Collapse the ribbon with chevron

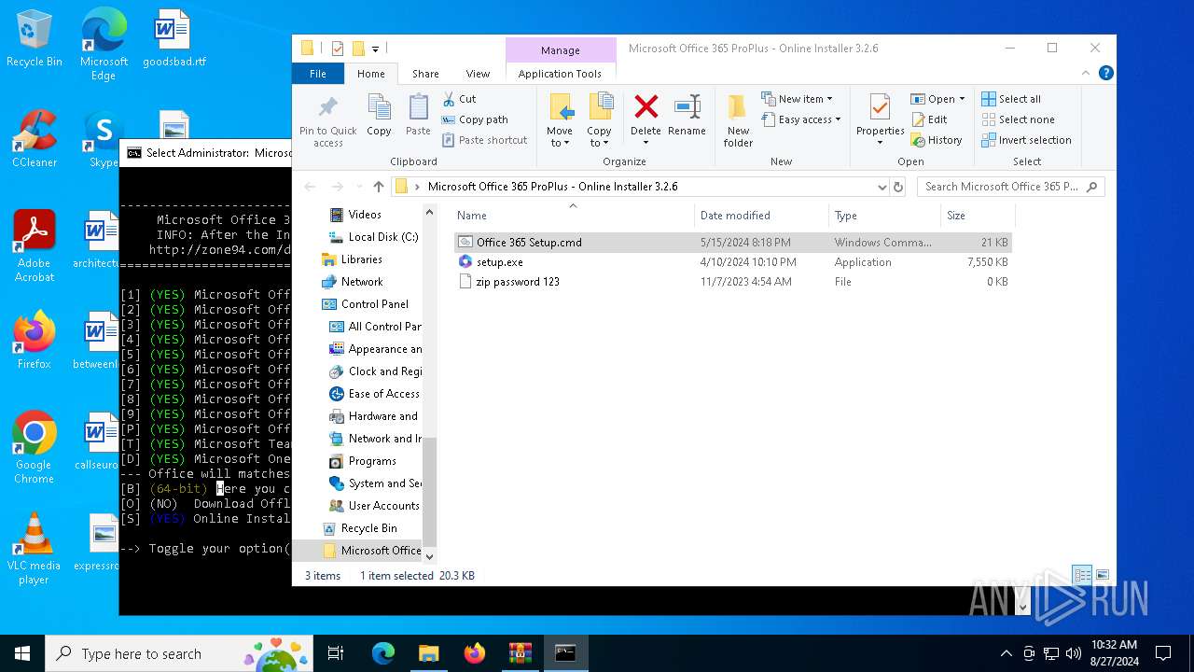tap(1086, 73)
